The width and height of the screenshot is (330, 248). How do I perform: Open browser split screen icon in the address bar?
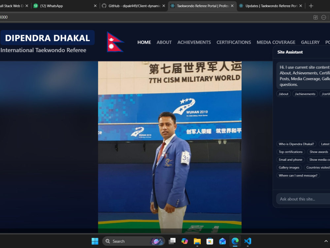tap(315, 17)
